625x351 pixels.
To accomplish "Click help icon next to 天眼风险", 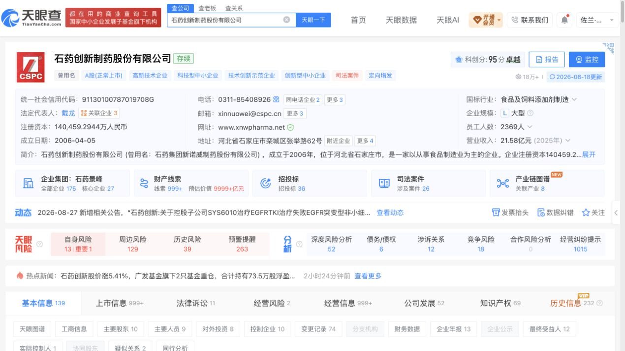I will [39, 244].
